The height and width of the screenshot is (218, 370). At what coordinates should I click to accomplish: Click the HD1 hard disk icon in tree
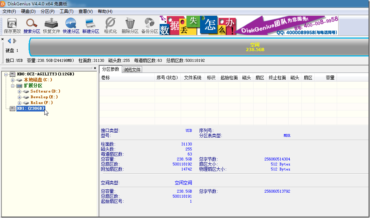click(x=12, y=109)
